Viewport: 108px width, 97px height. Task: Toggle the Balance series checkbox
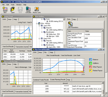[x=91, y=59]
